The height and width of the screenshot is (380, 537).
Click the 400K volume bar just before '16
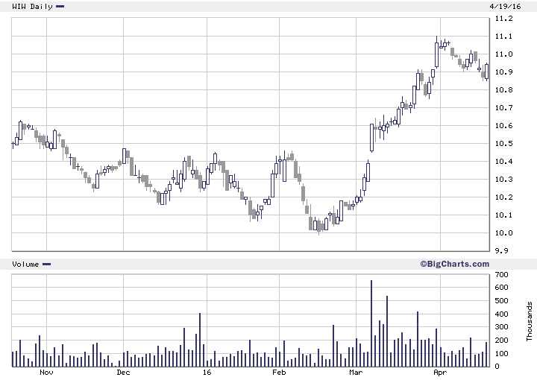tap(200, 340)
